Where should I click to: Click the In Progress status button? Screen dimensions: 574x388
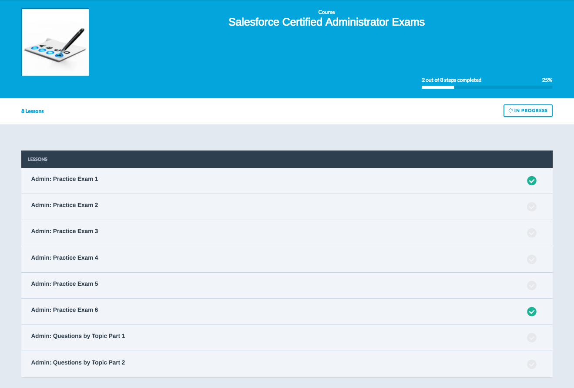528,111
